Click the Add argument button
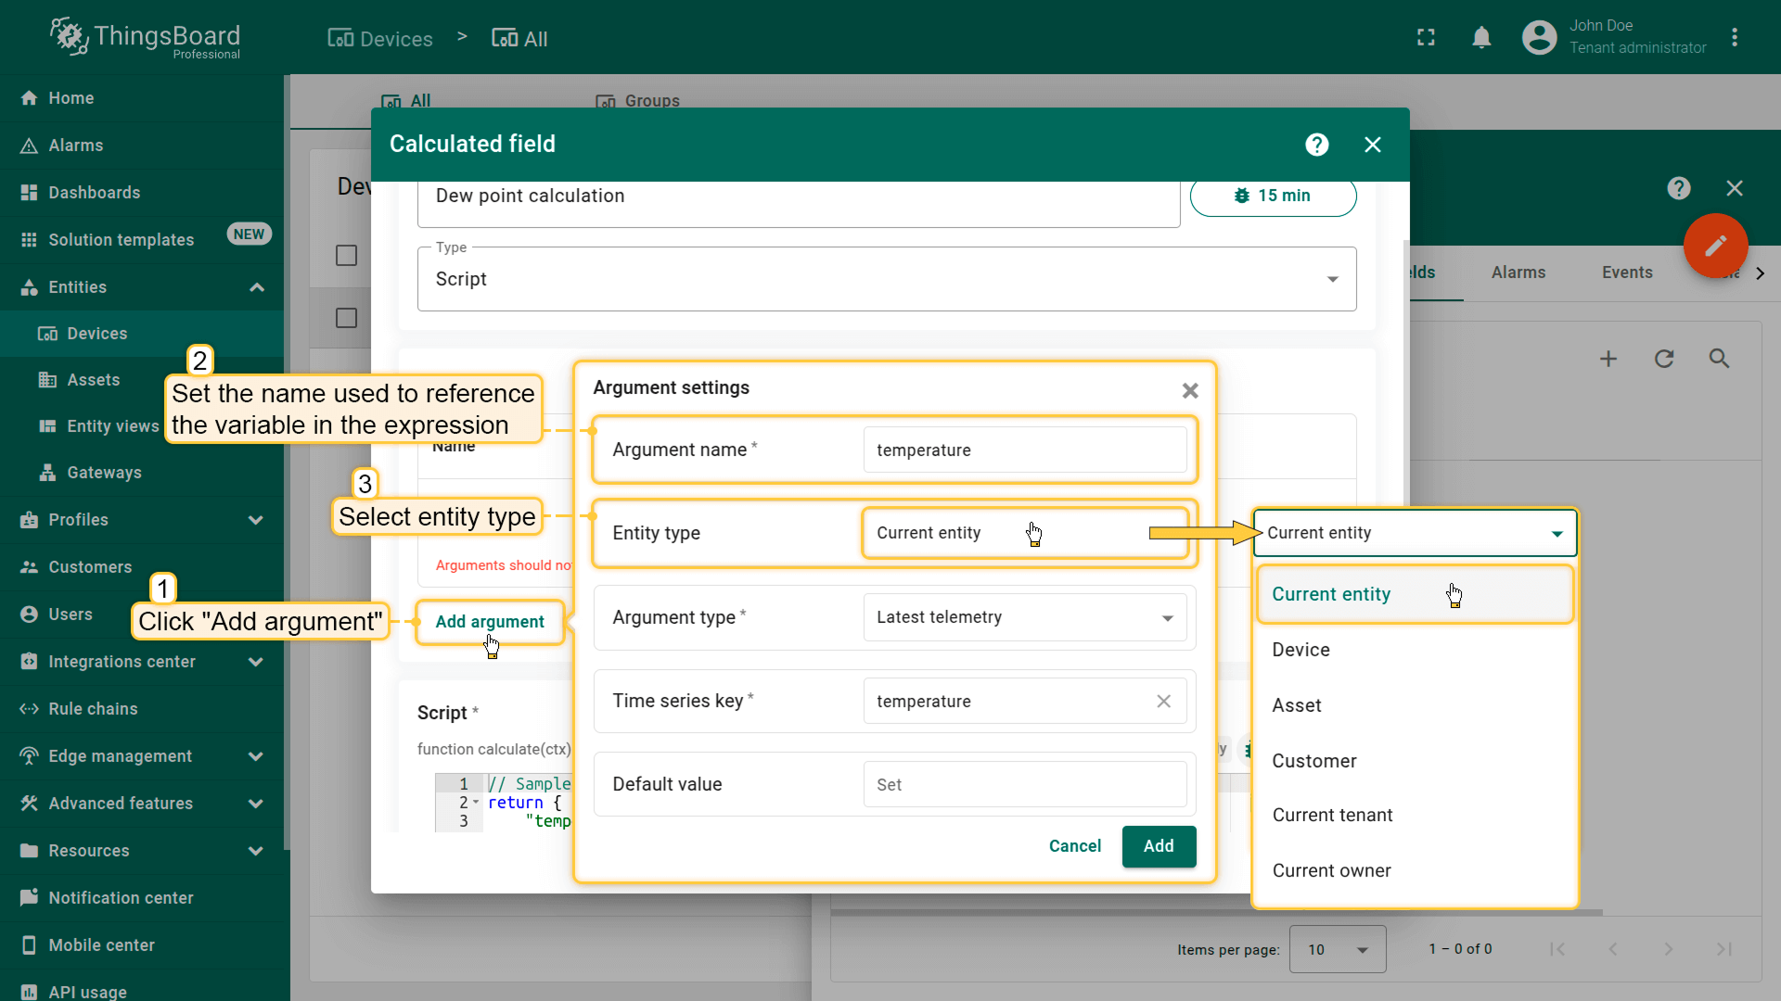The image size is (1781, 1001). (490, 622)
